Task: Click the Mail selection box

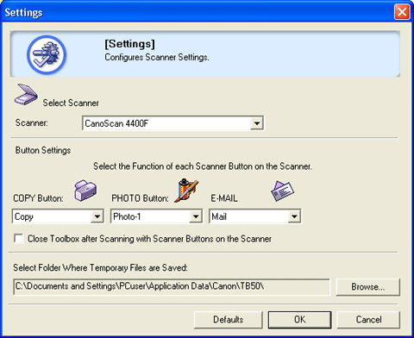Action: (x=254, y=216)
